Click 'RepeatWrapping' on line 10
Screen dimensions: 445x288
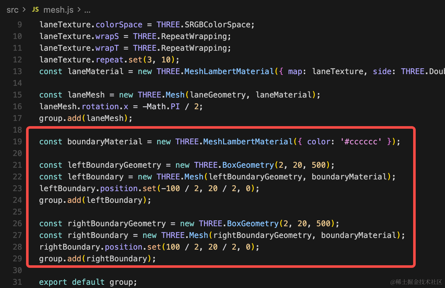tap(194, 36)
